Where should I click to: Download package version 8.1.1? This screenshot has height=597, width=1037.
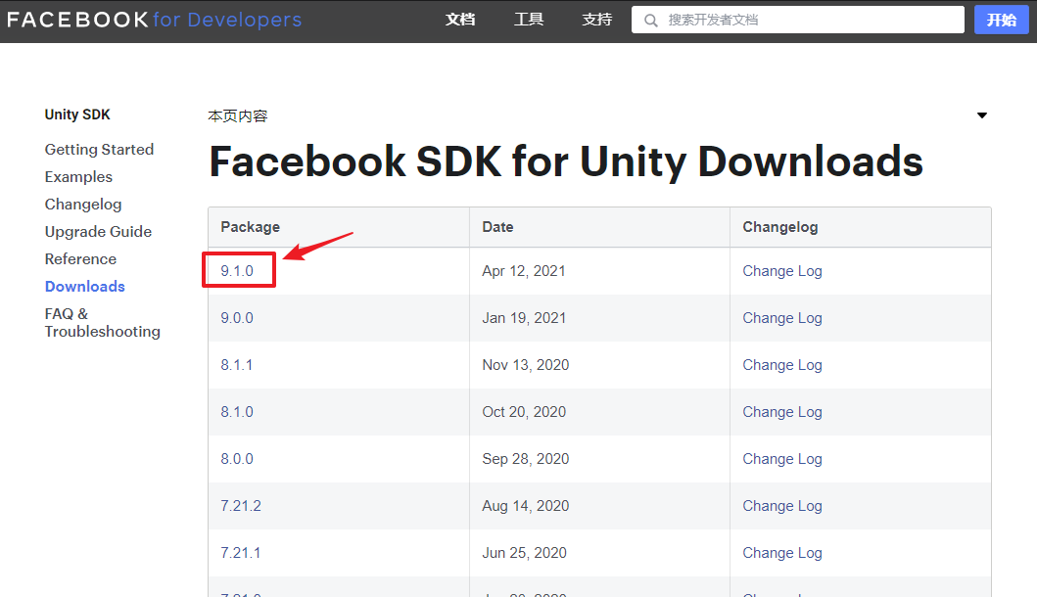click(237, 365)
